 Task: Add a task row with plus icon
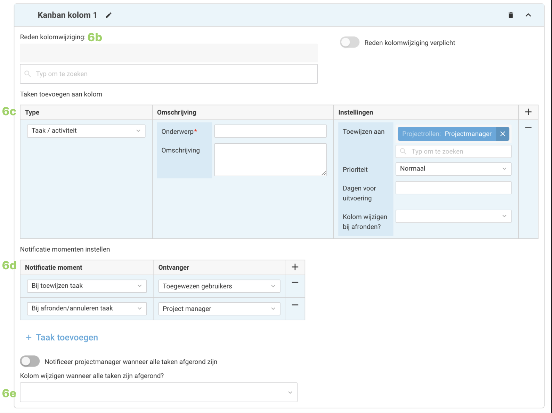(528, 112)
